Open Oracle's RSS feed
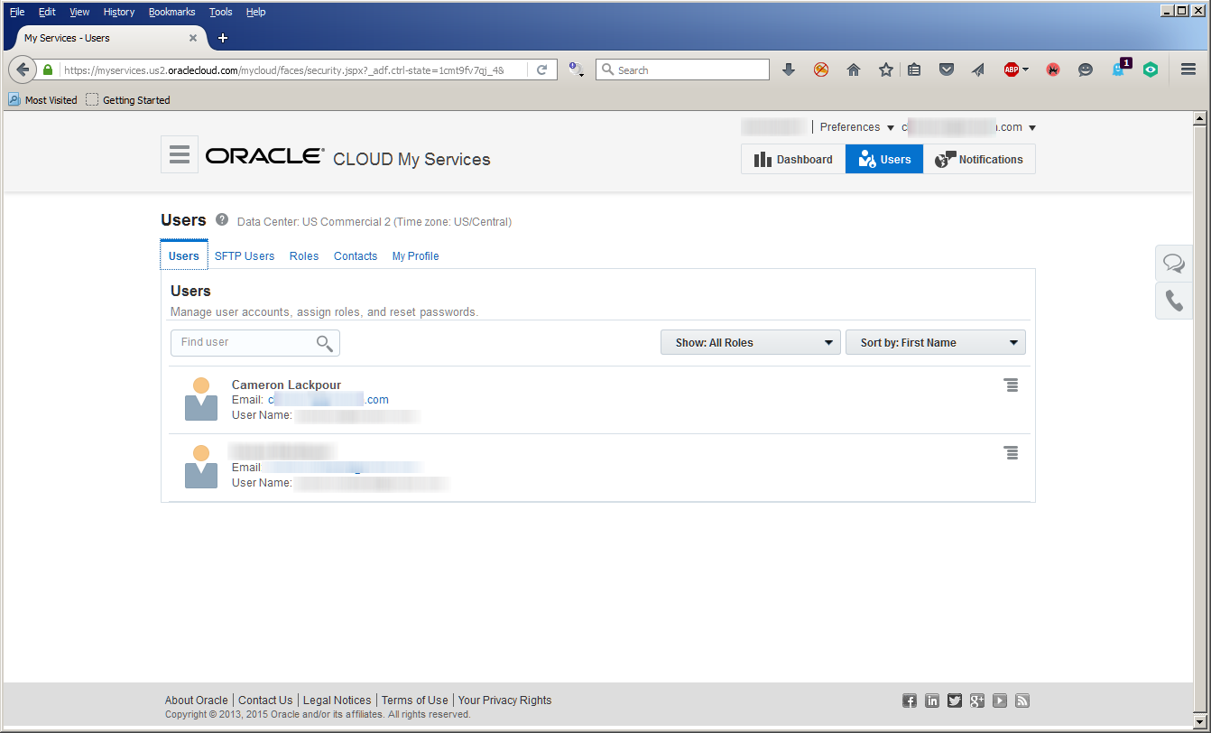1211x733 pixels. pyautogui.click(x=1022, y=701)
